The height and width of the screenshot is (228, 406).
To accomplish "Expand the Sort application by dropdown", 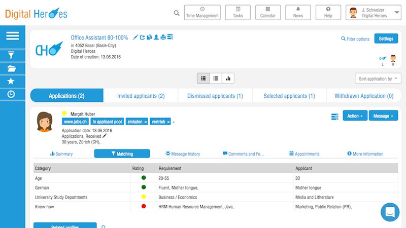I will point(378,79).
